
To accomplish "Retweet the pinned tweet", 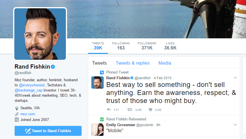I will (129, 110).
